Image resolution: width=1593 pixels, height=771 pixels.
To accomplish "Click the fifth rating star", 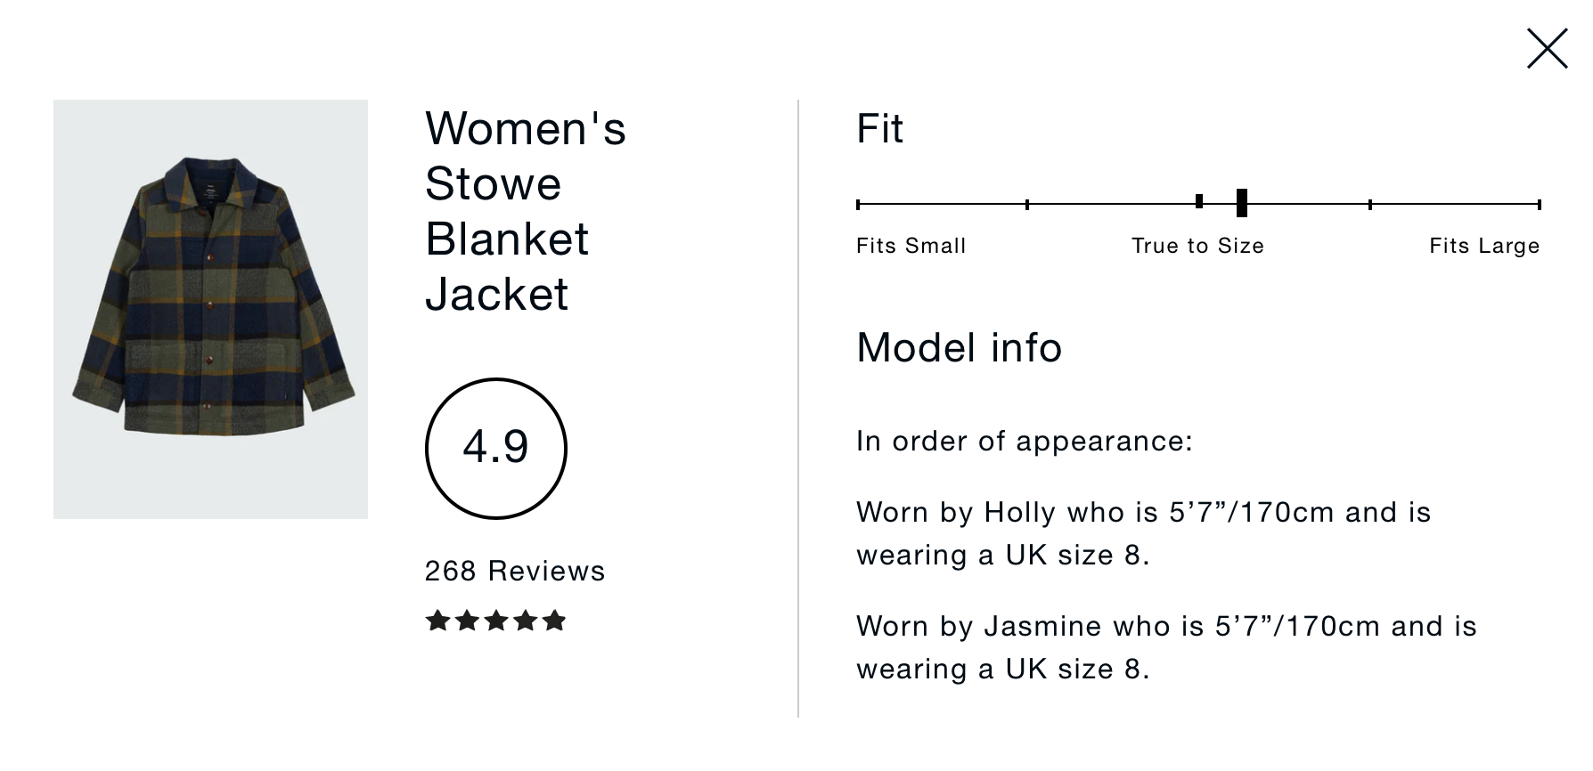I will (x=554, y=621).
